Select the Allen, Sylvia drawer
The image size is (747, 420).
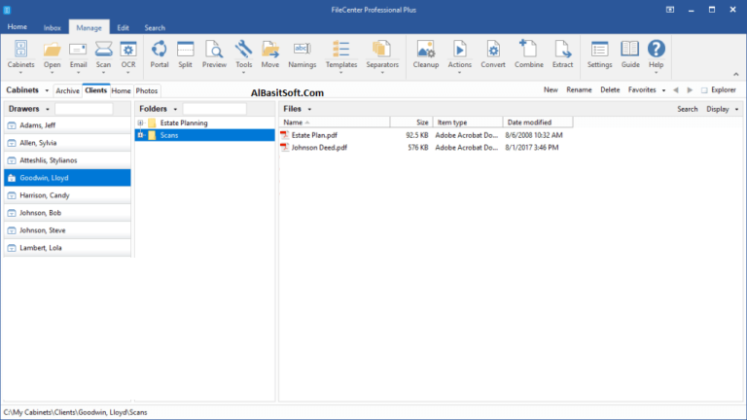67,143
